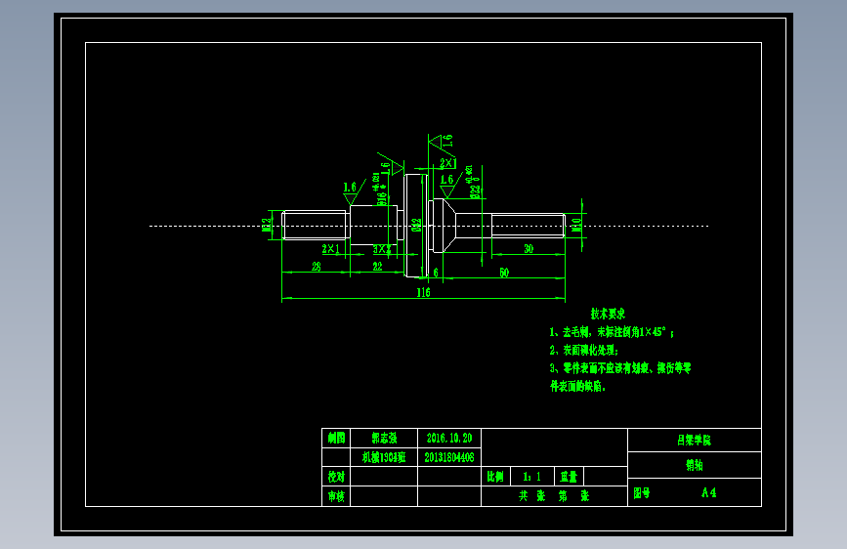Select technical note 3 first line
847x549 pixels.
(620, 368)
